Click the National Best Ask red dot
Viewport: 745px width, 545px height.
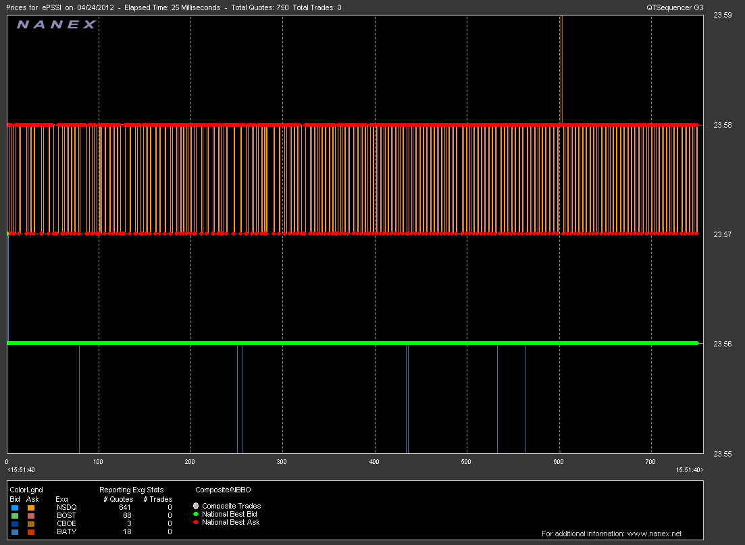click(x=197, y=522)
